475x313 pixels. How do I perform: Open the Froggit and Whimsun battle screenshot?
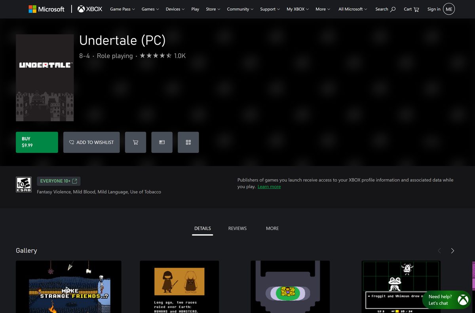pyautogui.click(x=401, y=287)
